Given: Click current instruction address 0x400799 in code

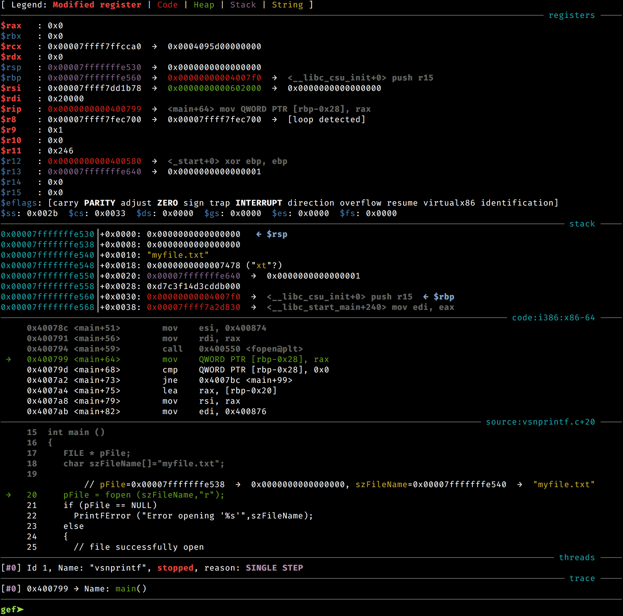Looking at the screenshot, I should [x=47, y=359].
